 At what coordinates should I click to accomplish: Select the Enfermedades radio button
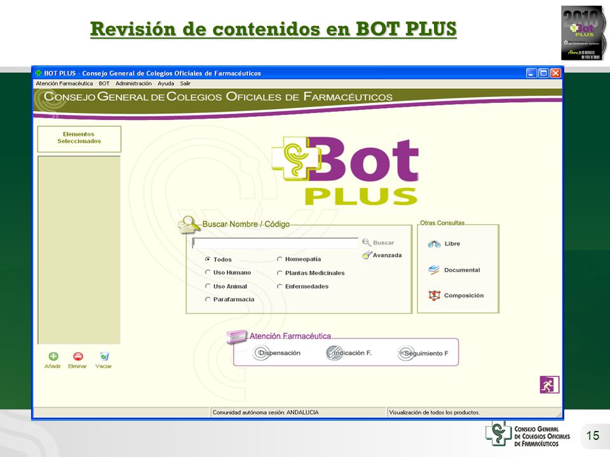point(280,286)
